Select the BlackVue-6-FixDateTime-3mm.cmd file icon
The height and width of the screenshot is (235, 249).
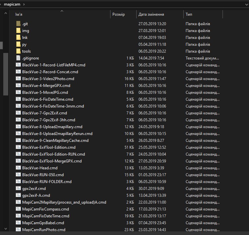(x=18, y=106)
